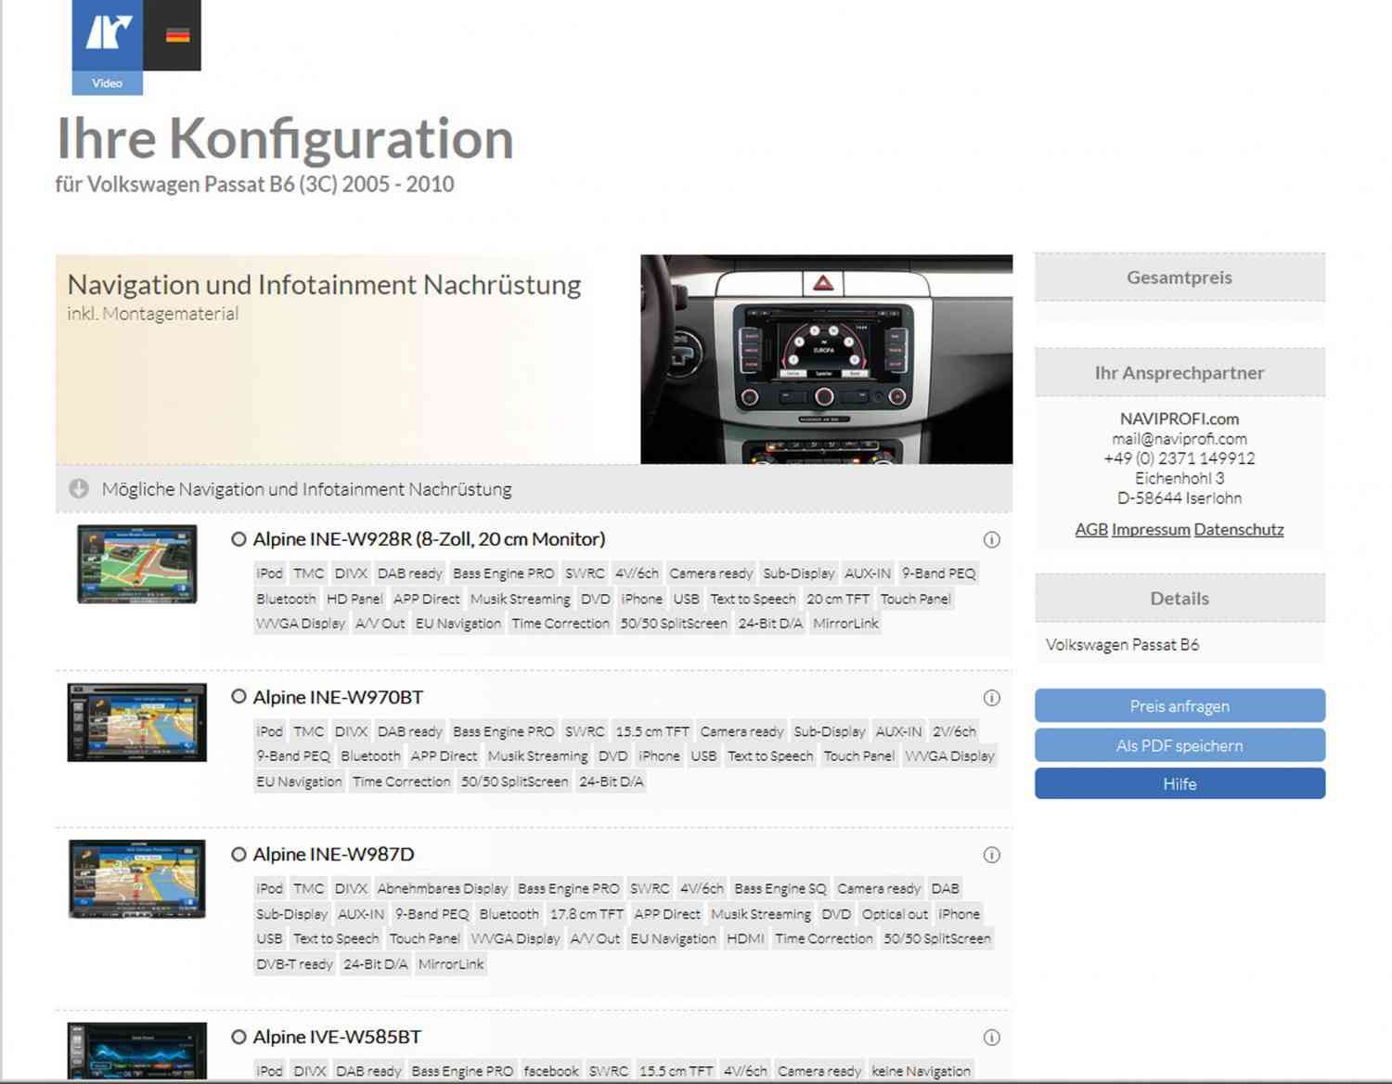The height and width of the screenshot is (1084, 1392).
Task: Click Volkswagen Passat B6 details entry
Action: point(1122,644)
